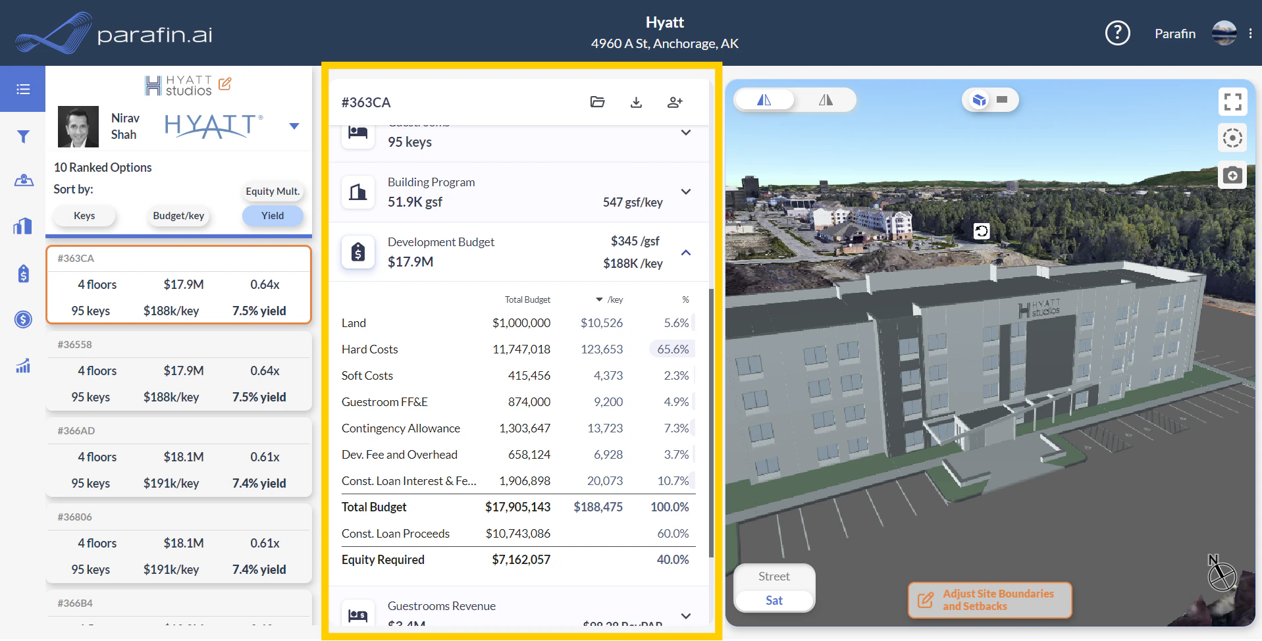
Task: Collapse the Development Budget section
Action: pos(685,252)
